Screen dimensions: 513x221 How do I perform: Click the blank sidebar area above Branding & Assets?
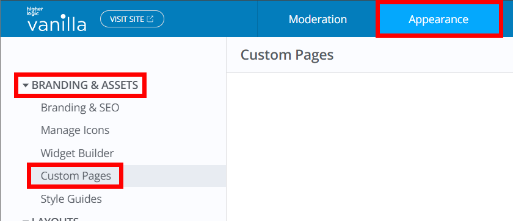tap(113, 55)
